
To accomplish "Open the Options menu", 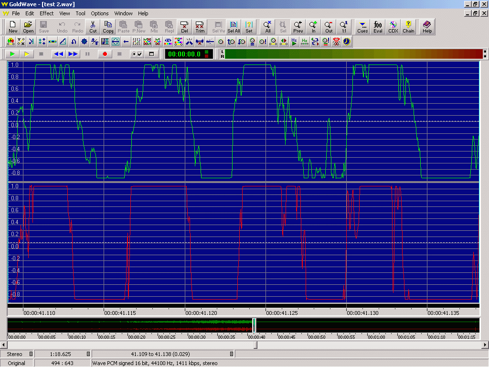I will tap(100, 13).
